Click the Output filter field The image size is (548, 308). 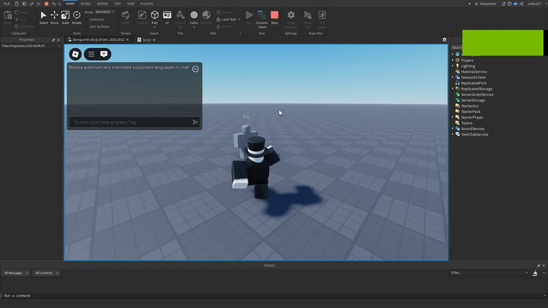pos(489,273)
